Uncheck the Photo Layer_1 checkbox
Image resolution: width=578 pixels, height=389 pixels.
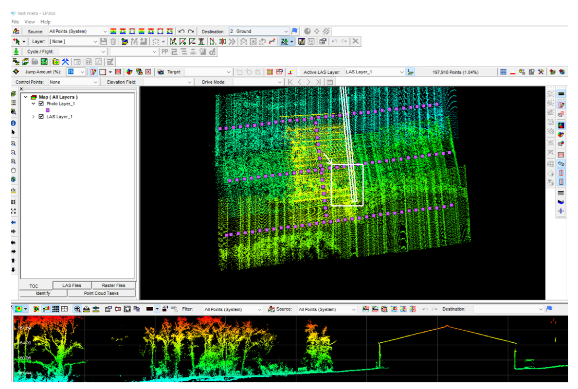41,104
